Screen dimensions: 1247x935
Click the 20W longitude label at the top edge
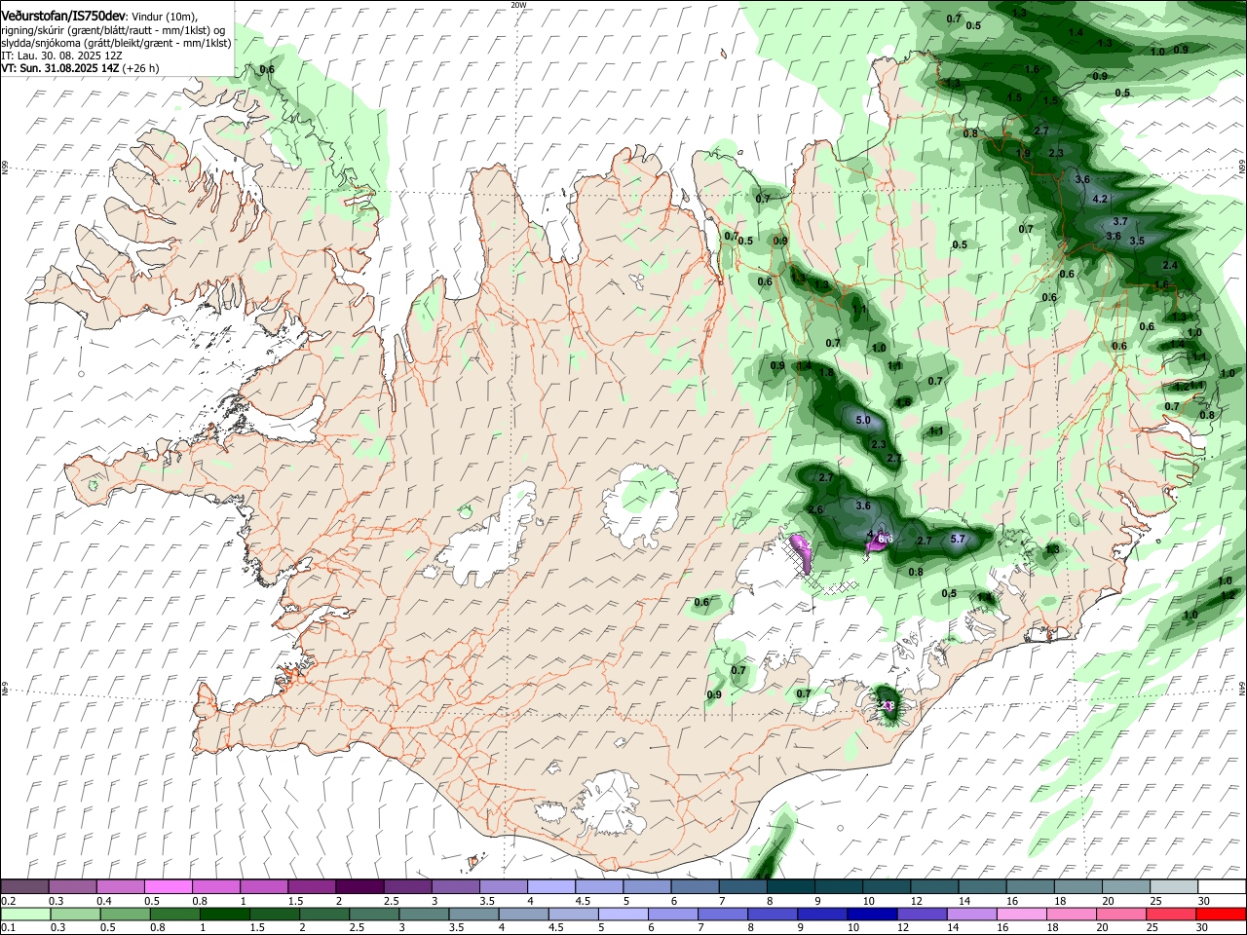pyautogui.click(x=518, y=5)
